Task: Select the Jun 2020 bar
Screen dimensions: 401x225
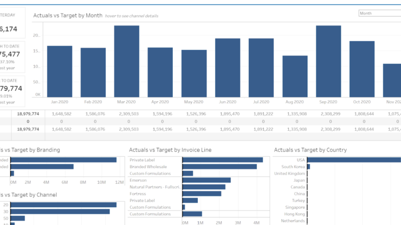Action: click(228, 68)
